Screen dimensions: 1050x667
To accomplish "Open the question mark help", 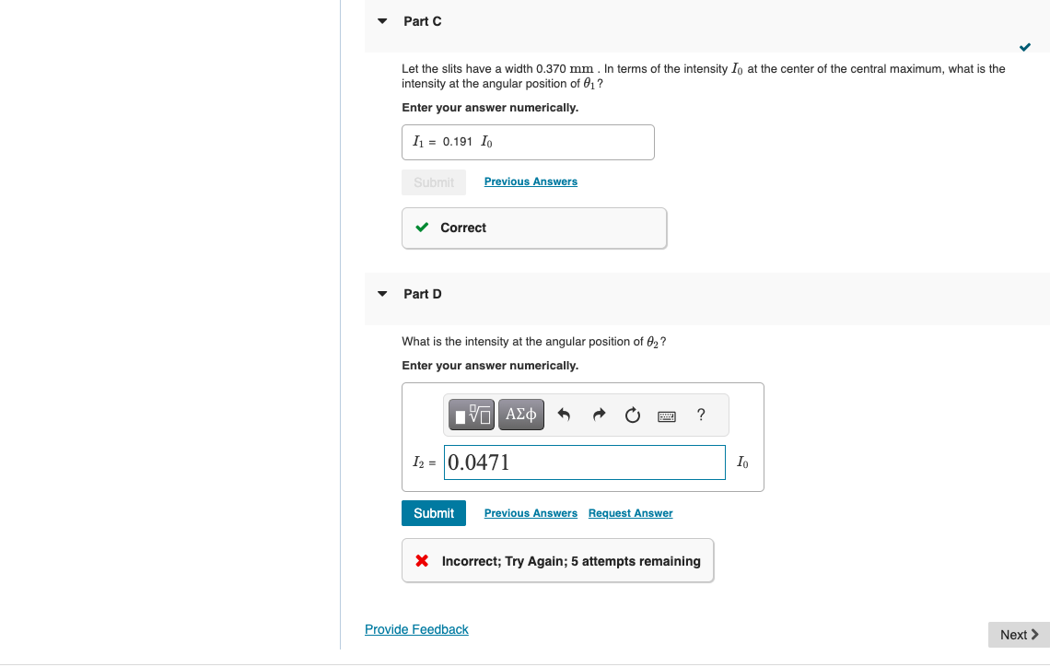I will coord(701,415).
